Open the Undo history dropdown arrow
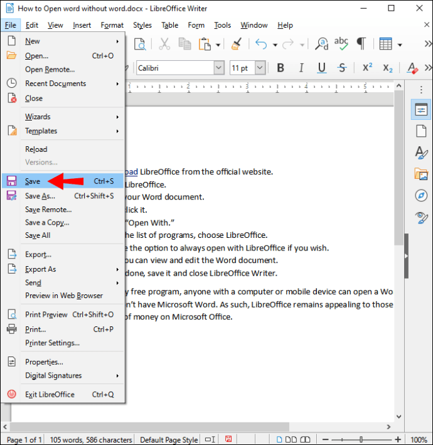 click(275, 45)
